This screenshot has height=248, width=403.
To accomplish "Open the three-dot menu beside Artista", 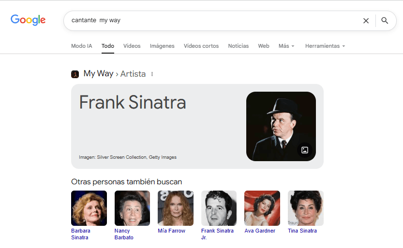I will pyautogui.click(x=152, y=74).
